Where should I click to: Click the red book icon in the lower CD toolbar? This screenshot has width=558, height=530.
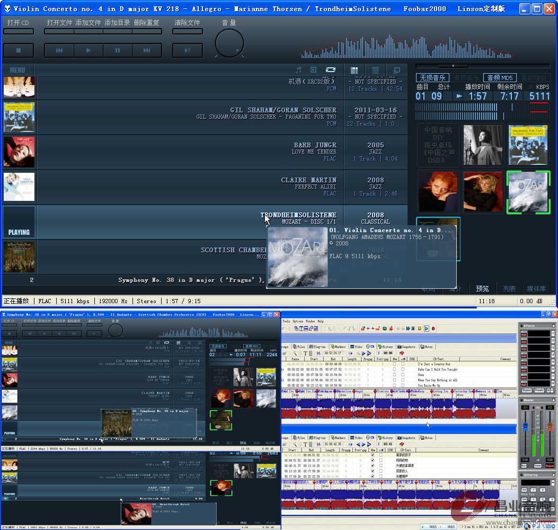point(402,444)
